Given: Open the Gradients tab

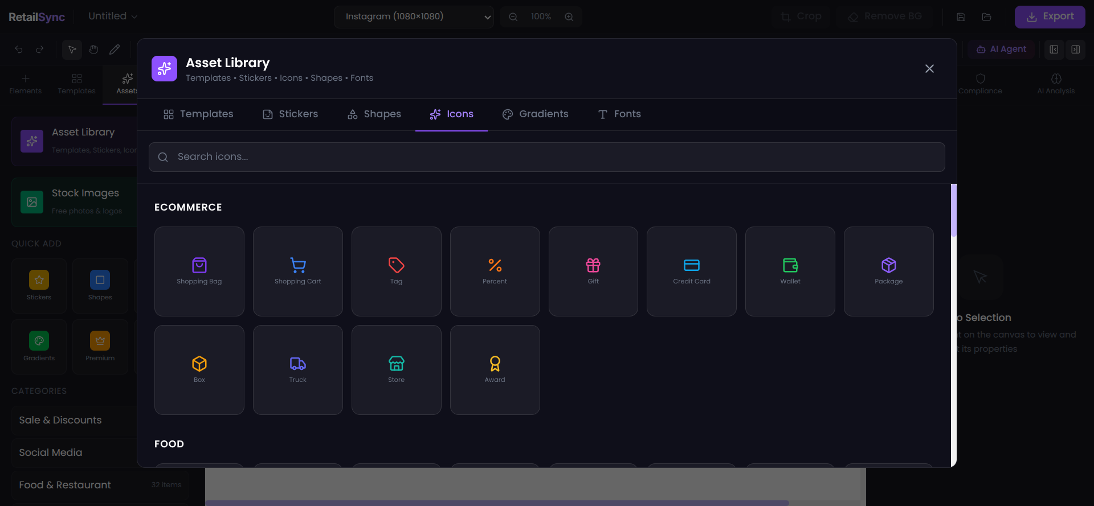Looking at the screenshot, I should pos(535,114).
